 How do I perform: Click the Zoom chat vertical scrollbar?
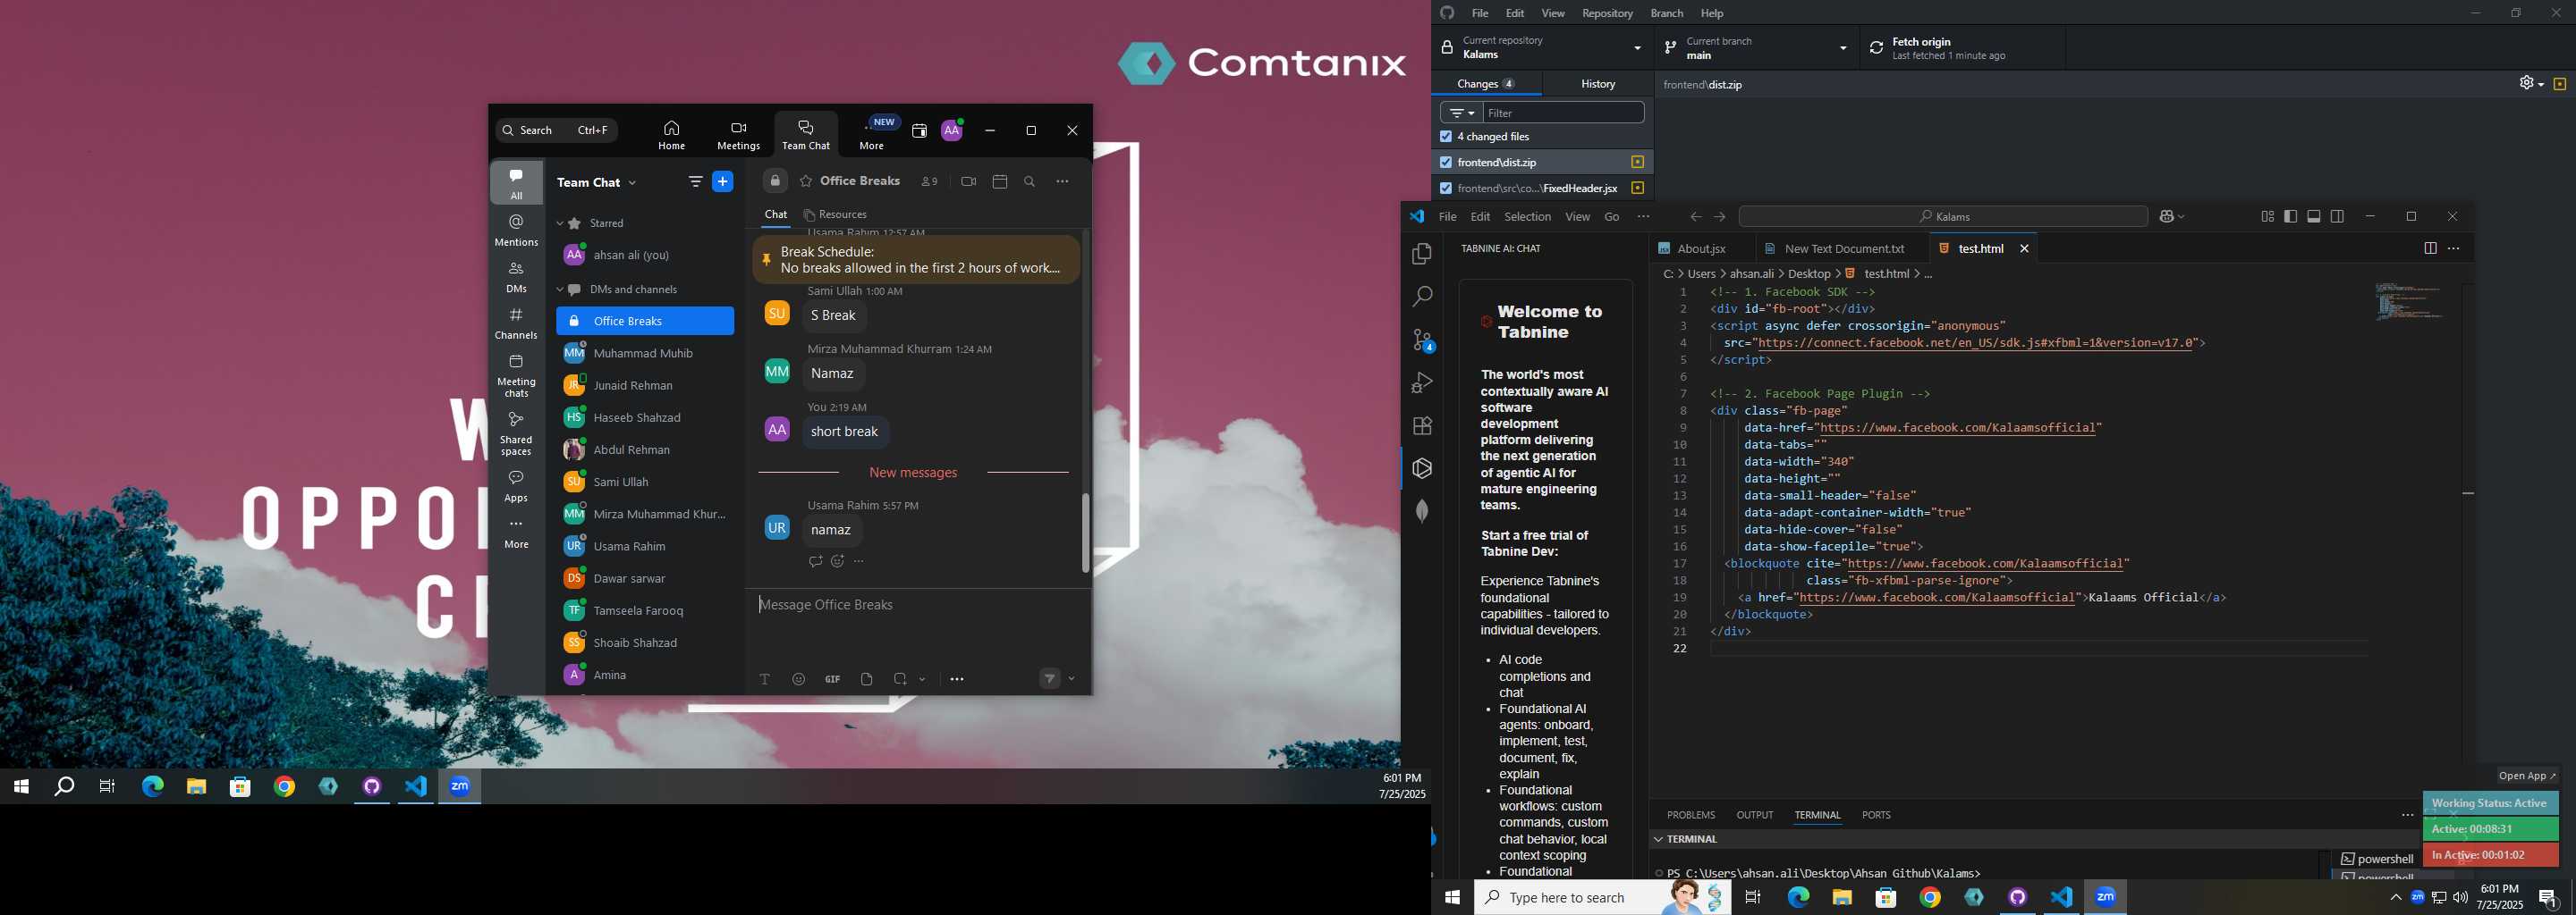click(x=1085, y=533)
